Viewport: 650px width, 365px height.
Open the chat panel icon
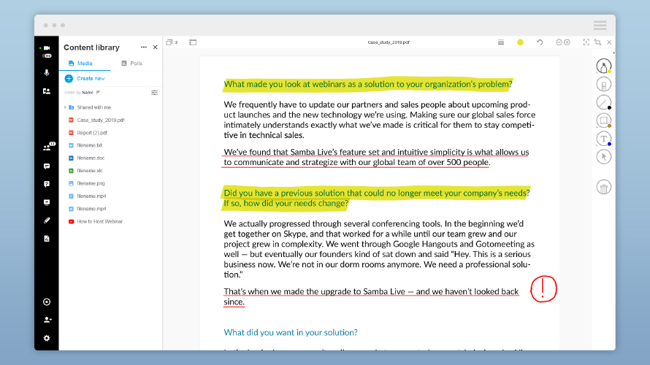(47, 166)
